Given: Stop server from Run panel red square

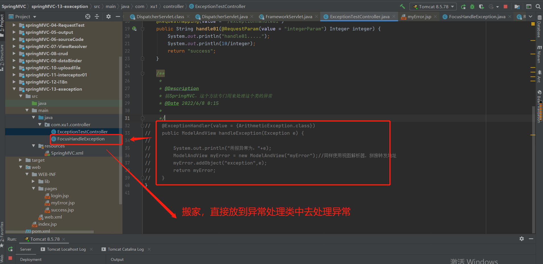Looking at the screenshot, I should pos(10,258).
